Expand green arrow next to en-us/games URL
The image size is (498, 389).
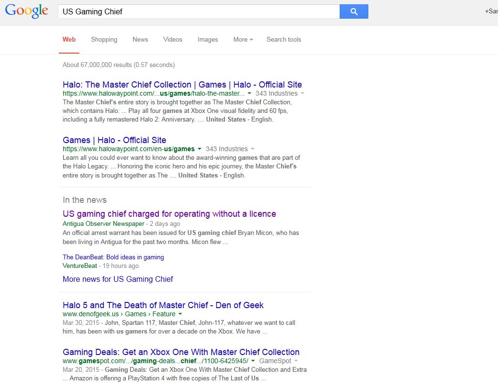point(199,149)
